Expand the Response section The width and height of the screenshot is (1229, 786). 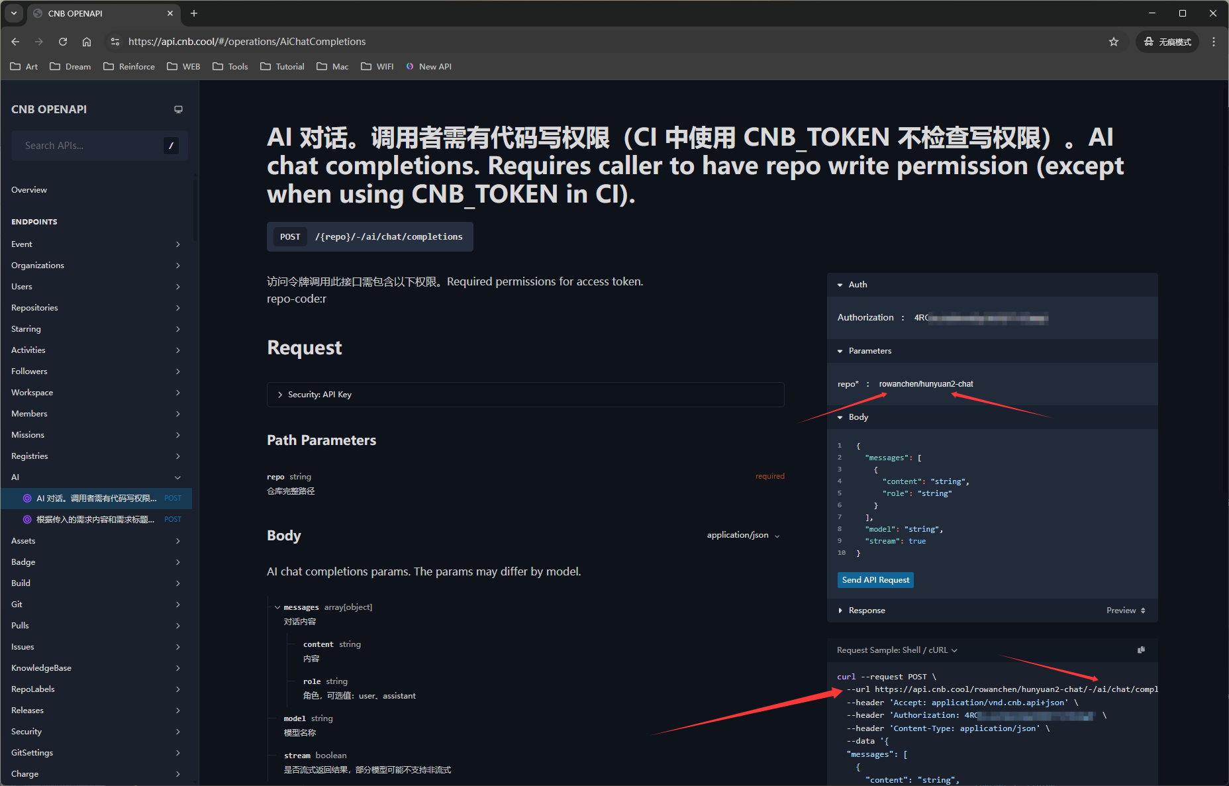click(861, 611)
